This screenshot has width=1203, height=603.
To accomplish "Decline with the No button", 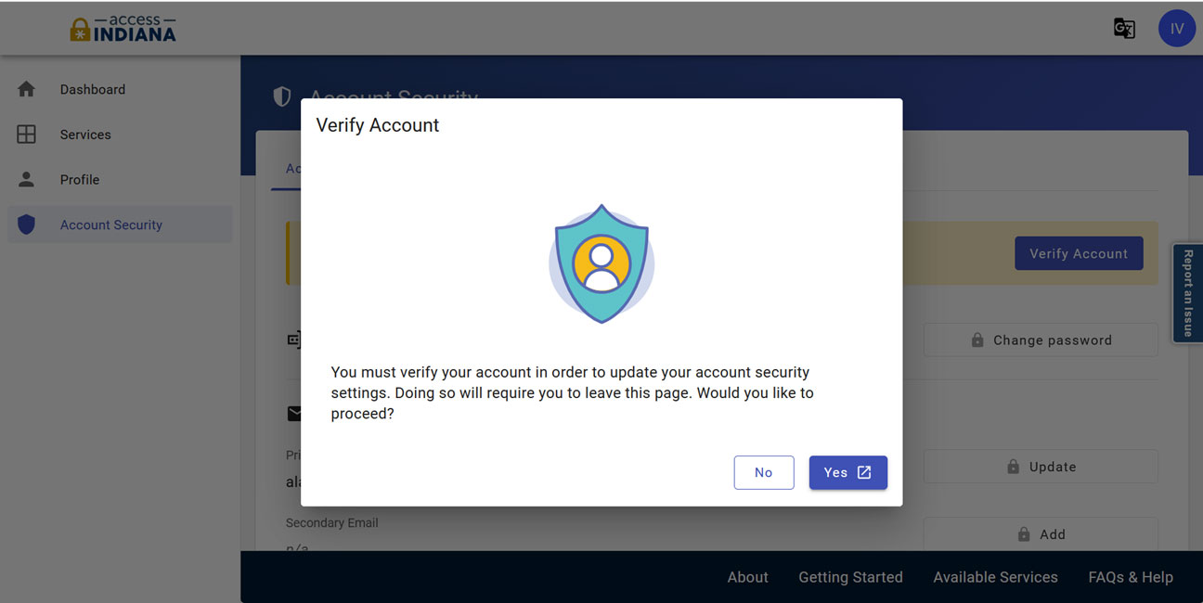I will pos(763,472).
